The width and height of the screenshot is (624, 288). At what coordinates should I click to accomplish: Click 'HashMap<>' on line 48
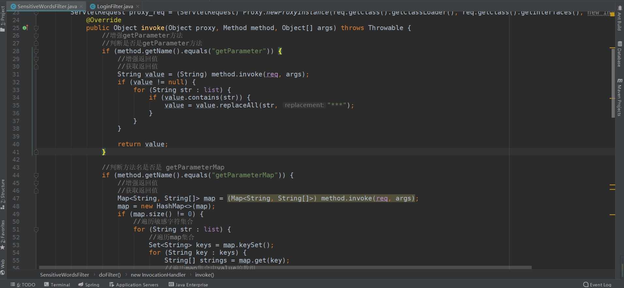pyautogui.click(x=174, y=206)
